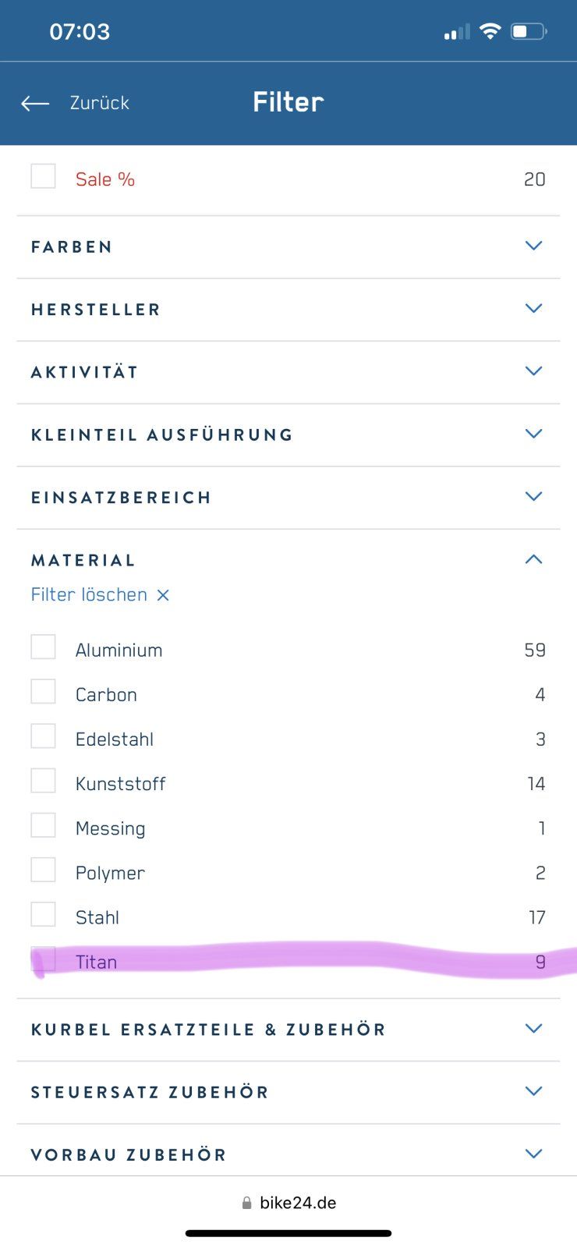Select the Titan material checkbox
577x1248 pixels.
(x=43, y=959)
